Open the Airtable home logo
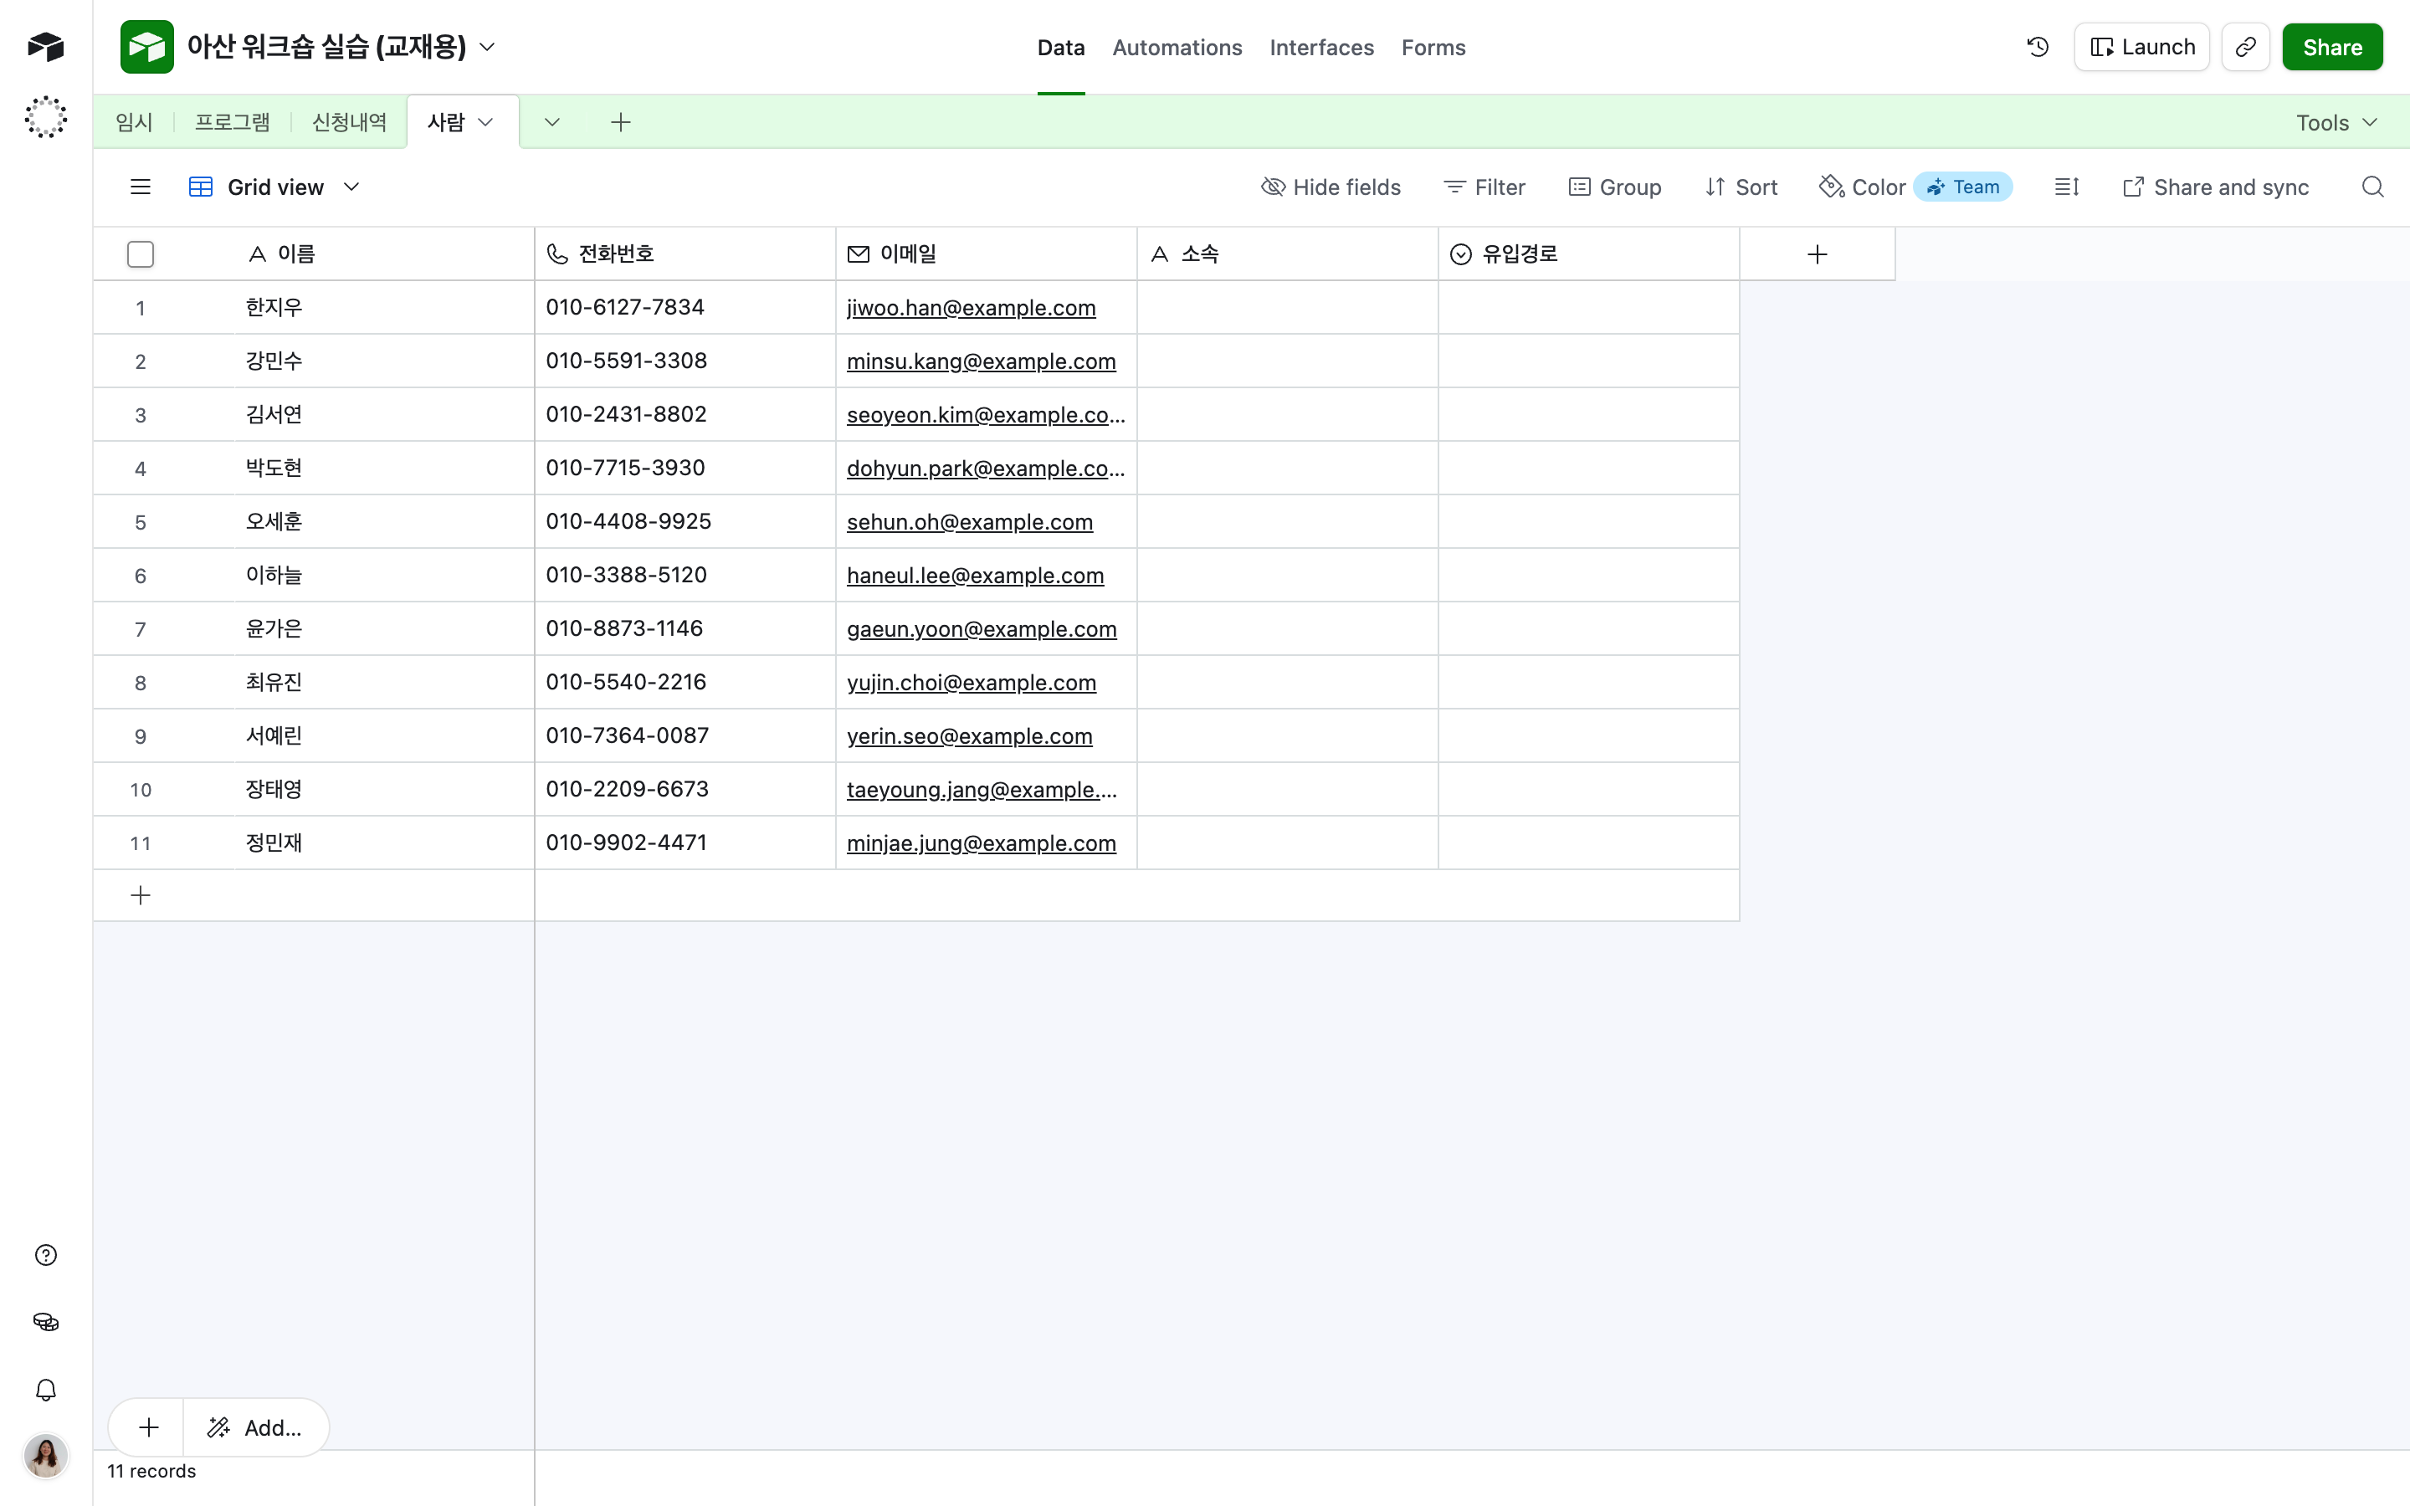This screenshot has height=1506, width=2410. (46, 47)
